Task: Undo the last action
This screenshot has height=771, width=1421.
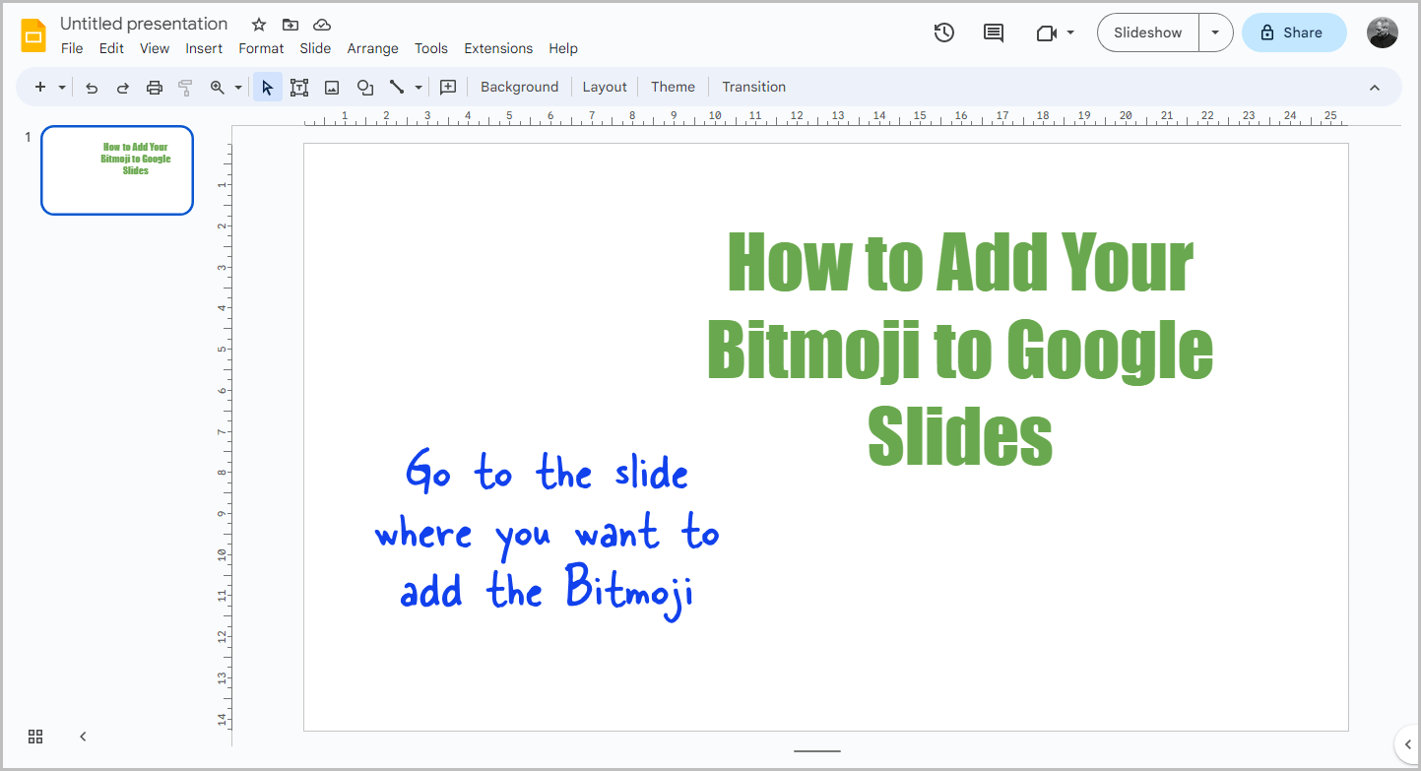Action: pyautogui.click(x=91, y=87)
